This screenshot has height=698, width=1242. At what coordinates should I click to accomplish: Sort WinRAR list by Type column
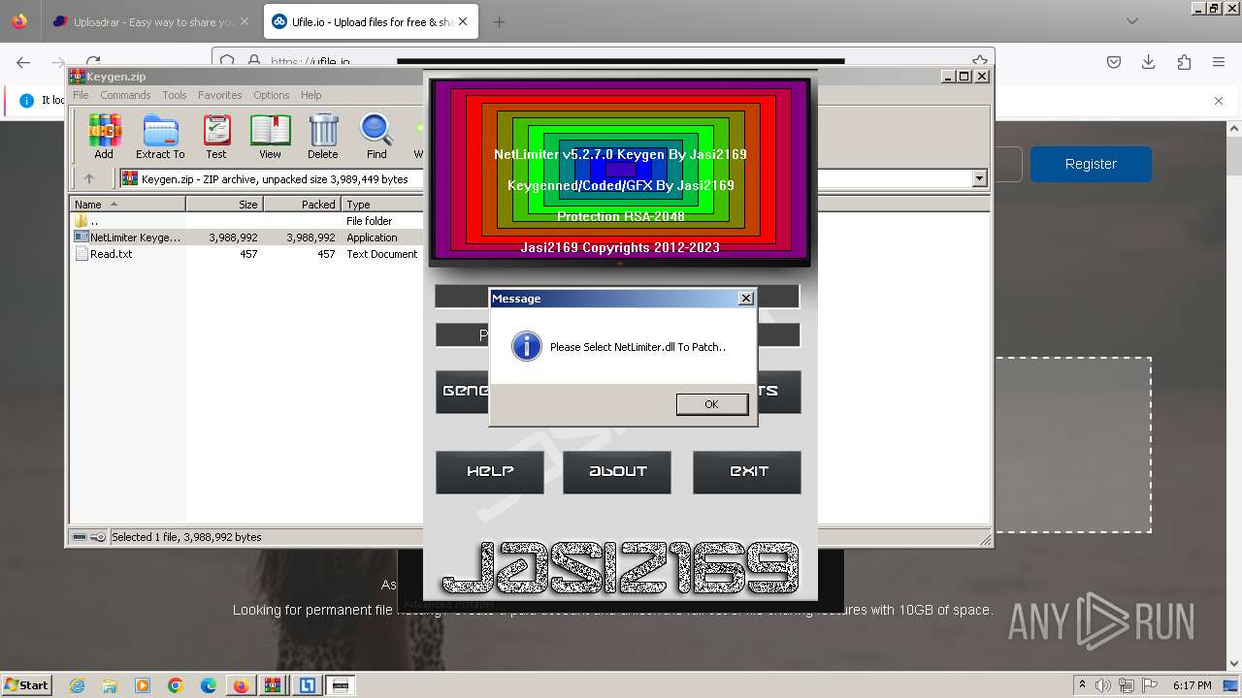382,204
